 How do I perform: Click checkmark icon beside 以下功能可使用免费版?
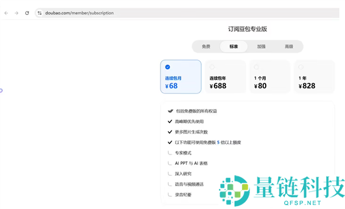pyautogui.click(x=170, y=142)
